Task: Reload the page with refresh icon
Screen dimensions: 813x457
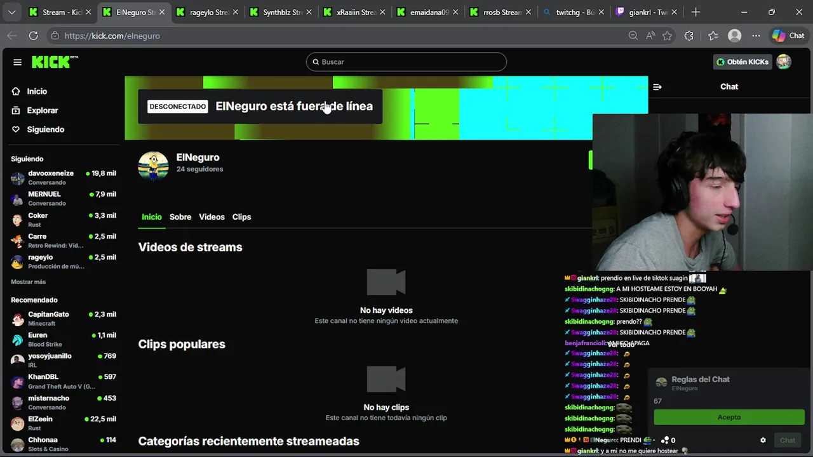Action: pyautogui.click(x=33, y=36)
